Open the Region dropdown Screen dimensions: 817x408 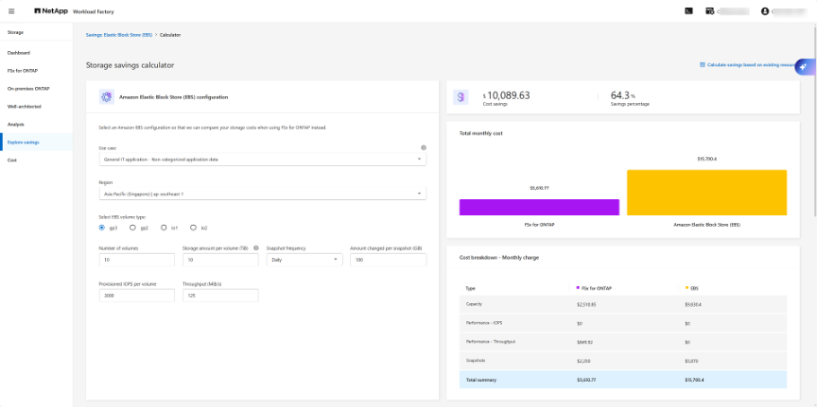(x=263, y=194)
